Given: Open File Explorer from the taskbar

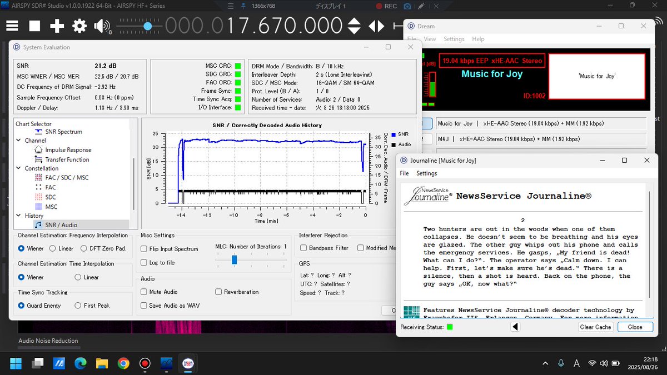Looking at the screenshot, I should [x=102, y=363].
